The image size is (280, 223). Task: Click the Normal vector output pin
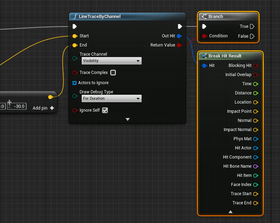[x=256, y=120]
